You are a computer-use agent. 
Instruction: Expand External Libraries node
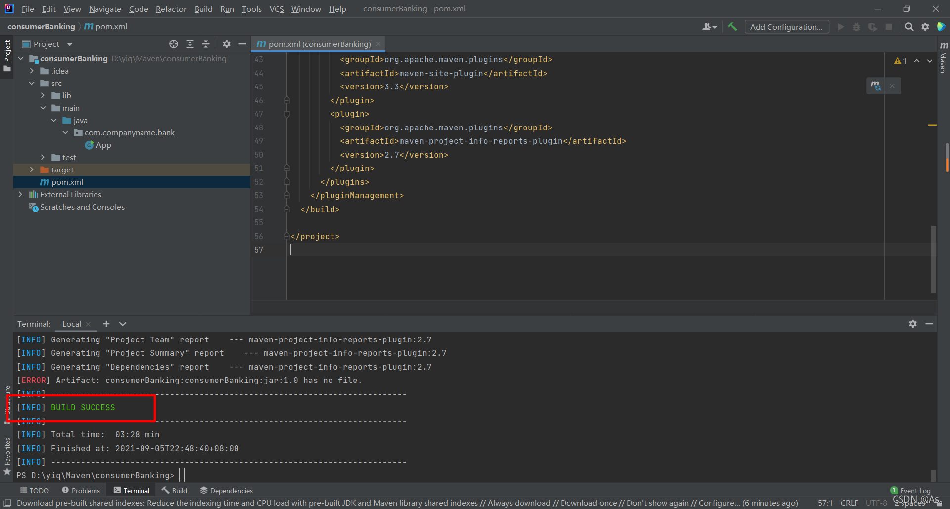[x=21, y=194]
